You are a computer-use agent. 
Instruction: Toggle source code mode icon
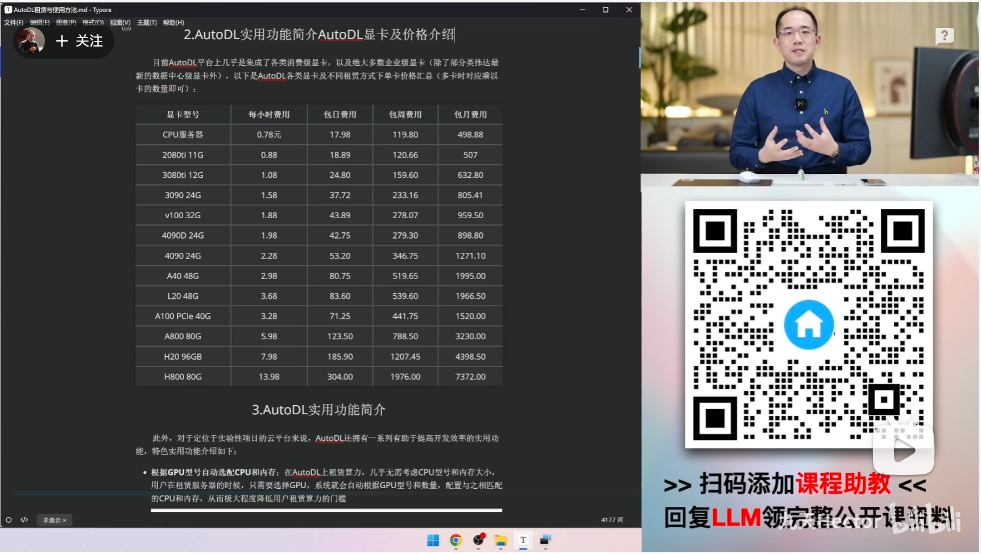pyautogui.click(x=24, y=520)
